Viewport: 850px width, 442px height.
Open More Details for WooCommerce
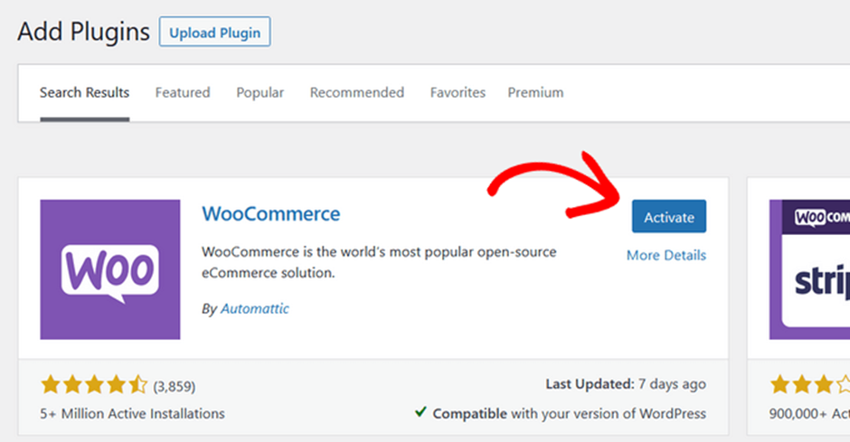[x=666, y=256]
